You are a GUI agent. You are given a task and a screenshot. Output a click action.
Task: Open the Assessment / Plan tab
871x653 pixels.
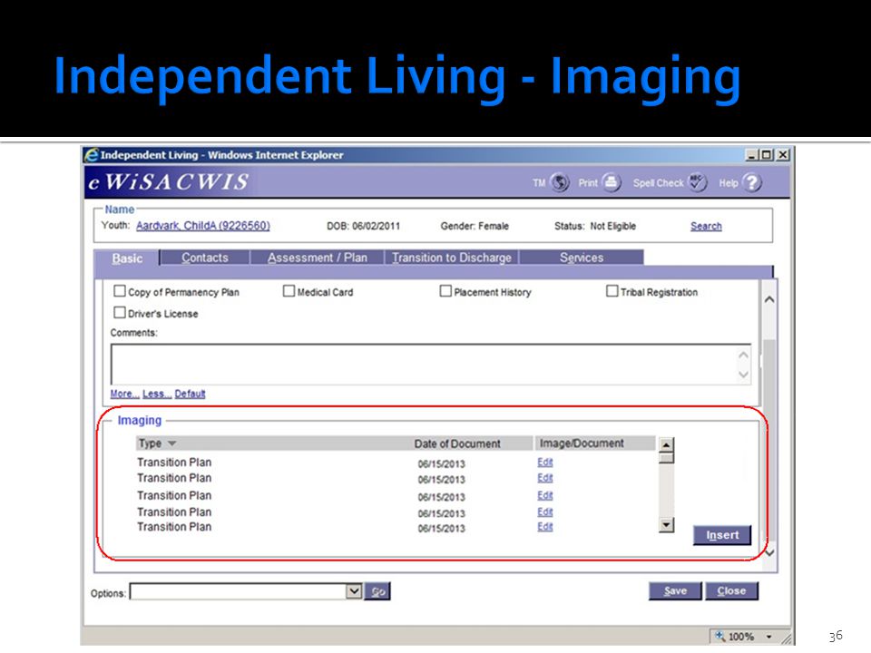pos(318,258)
